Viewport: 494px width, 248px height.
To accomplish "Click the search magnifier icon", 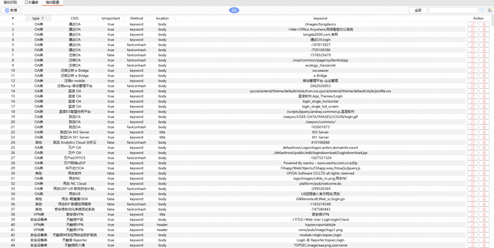I will pos(483,11).
